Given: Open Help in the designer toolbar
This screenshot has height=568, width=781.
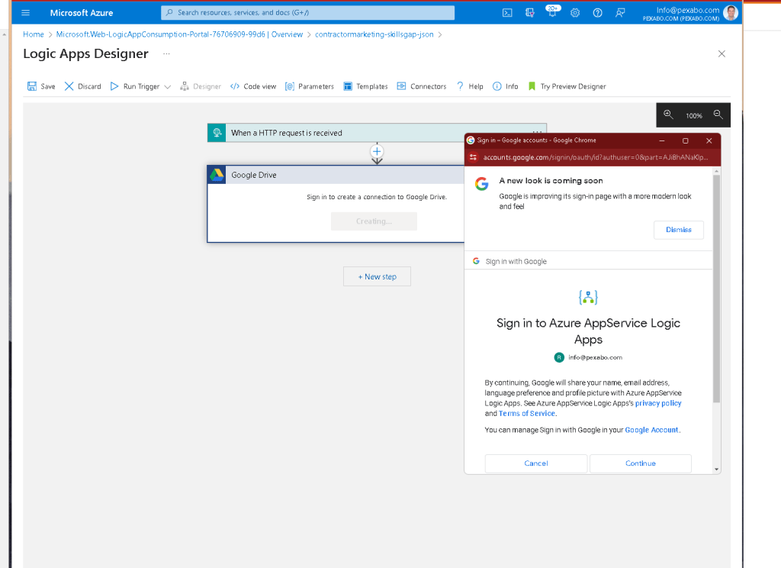Looking at the screenshot, I should 470,86.
